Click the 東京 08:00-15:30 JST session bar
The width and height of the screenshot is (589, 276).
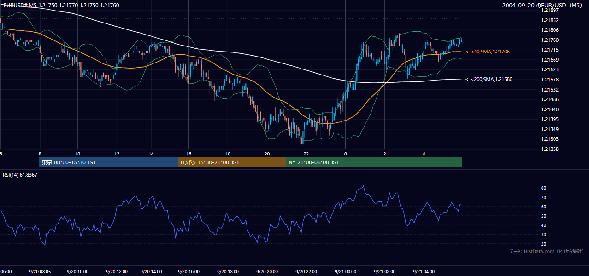(109, 162)
